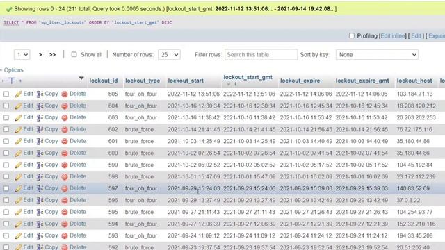This screenshot has width=445, height=250.
Task: Click the Copy icon for row 596
Action: [x=40, y=201]
